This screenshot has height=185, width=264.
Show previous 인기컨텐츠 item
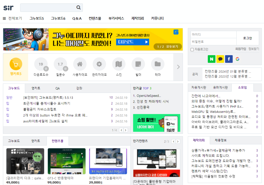click(x=174, y=141)
